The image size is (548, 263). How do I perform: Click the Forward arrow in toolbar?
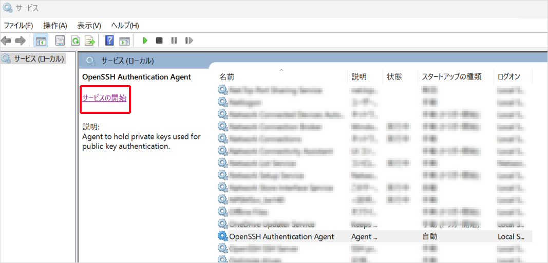coord(21,41)
